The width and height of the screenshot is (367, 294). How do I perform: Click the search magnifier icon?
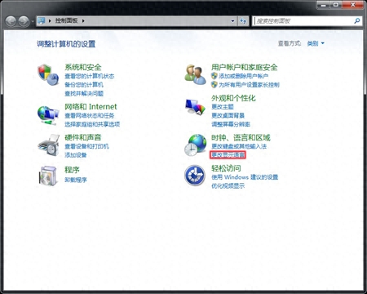(x=357, y=20)
